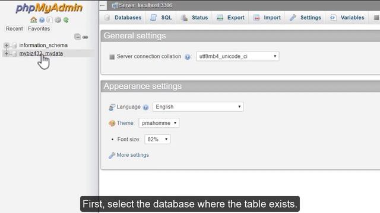The image size is (380, 213).
Task: Open the Font size dropdown at 82%
Action: (x=157, y=140)
